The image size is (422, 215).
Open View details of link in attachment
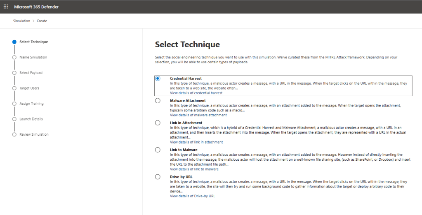click(196, 142)
